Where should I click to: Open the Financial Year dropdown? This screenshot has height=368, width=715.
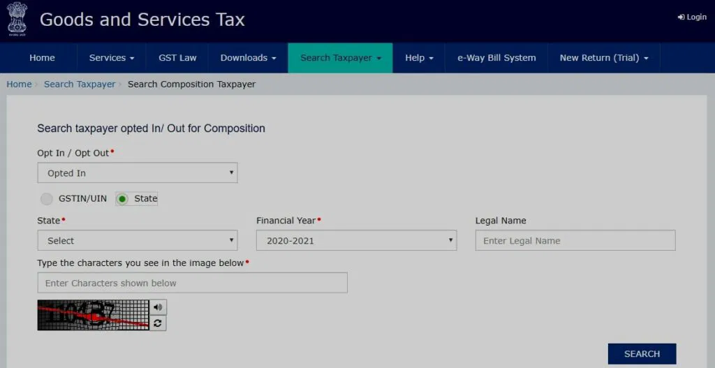click(x=356, y=241)
